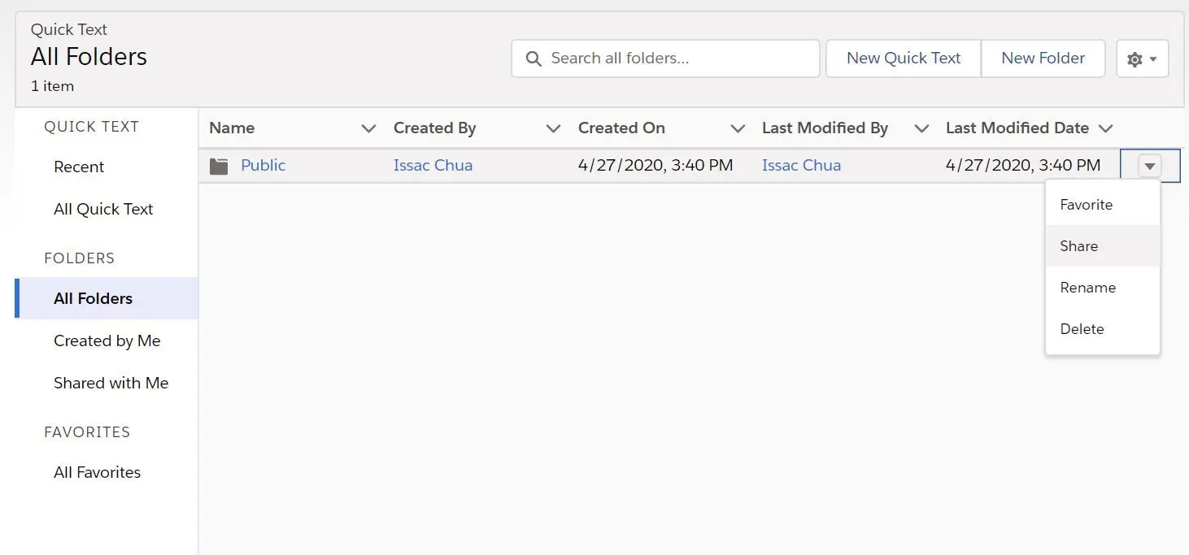1189x555 pixels.
Task: Choose Favorite from the row menu
Action: tap(1102, 205)
